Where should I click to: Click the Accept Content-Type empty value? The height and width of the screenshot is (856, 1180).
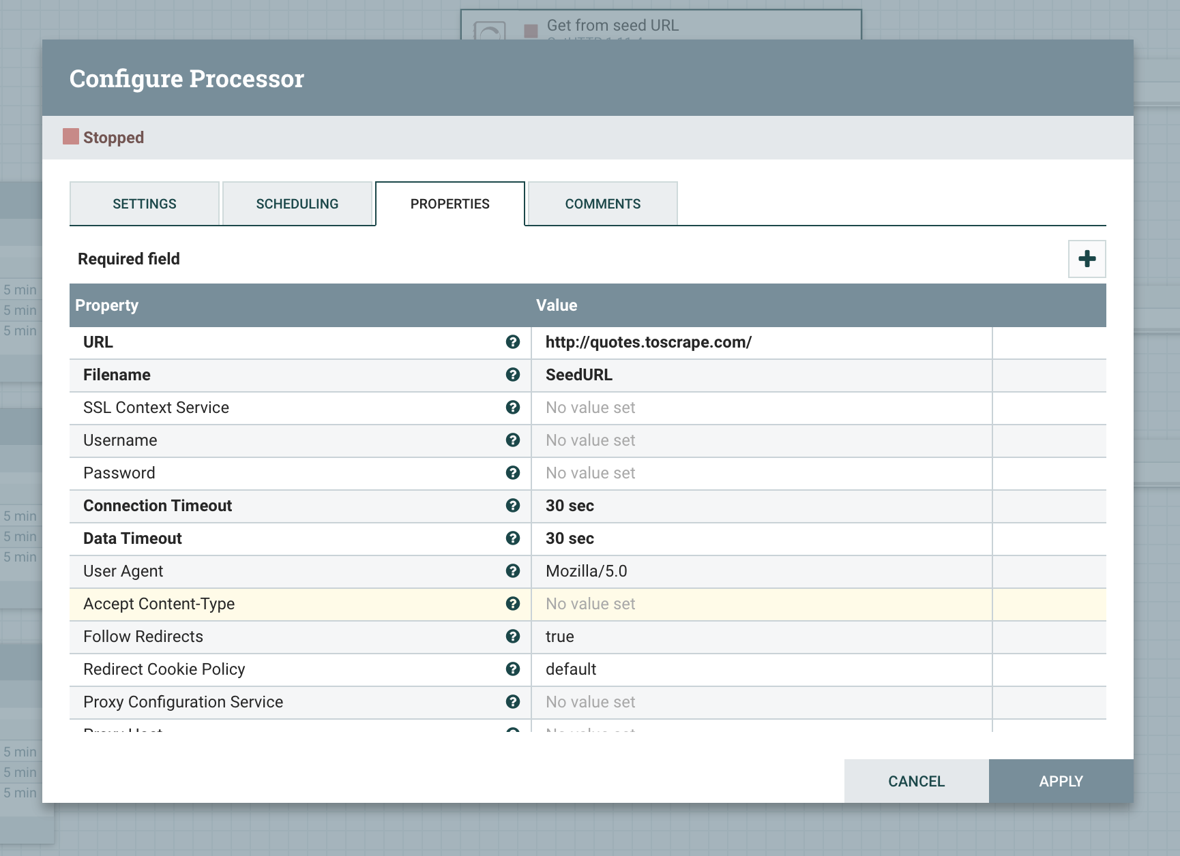click(x=761, y=604)
